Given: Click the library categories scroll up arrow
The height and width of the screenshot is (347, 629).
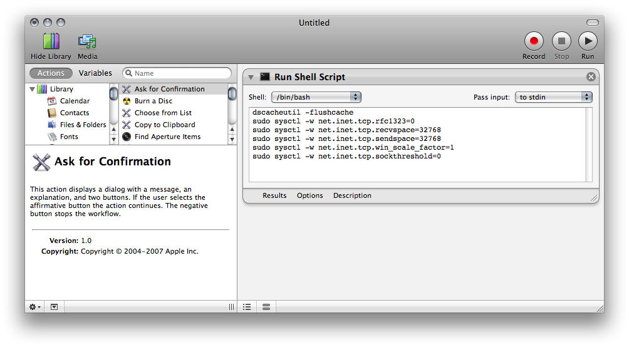Looking at the screenshot, I should 113,130.
